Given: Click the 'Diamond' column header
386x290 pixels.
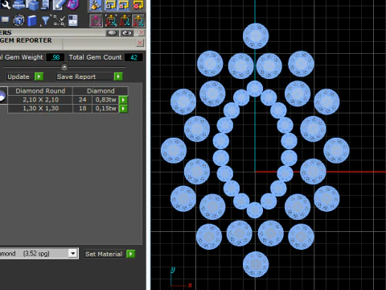Looking at the screenshot, I should tap(101, 91).
